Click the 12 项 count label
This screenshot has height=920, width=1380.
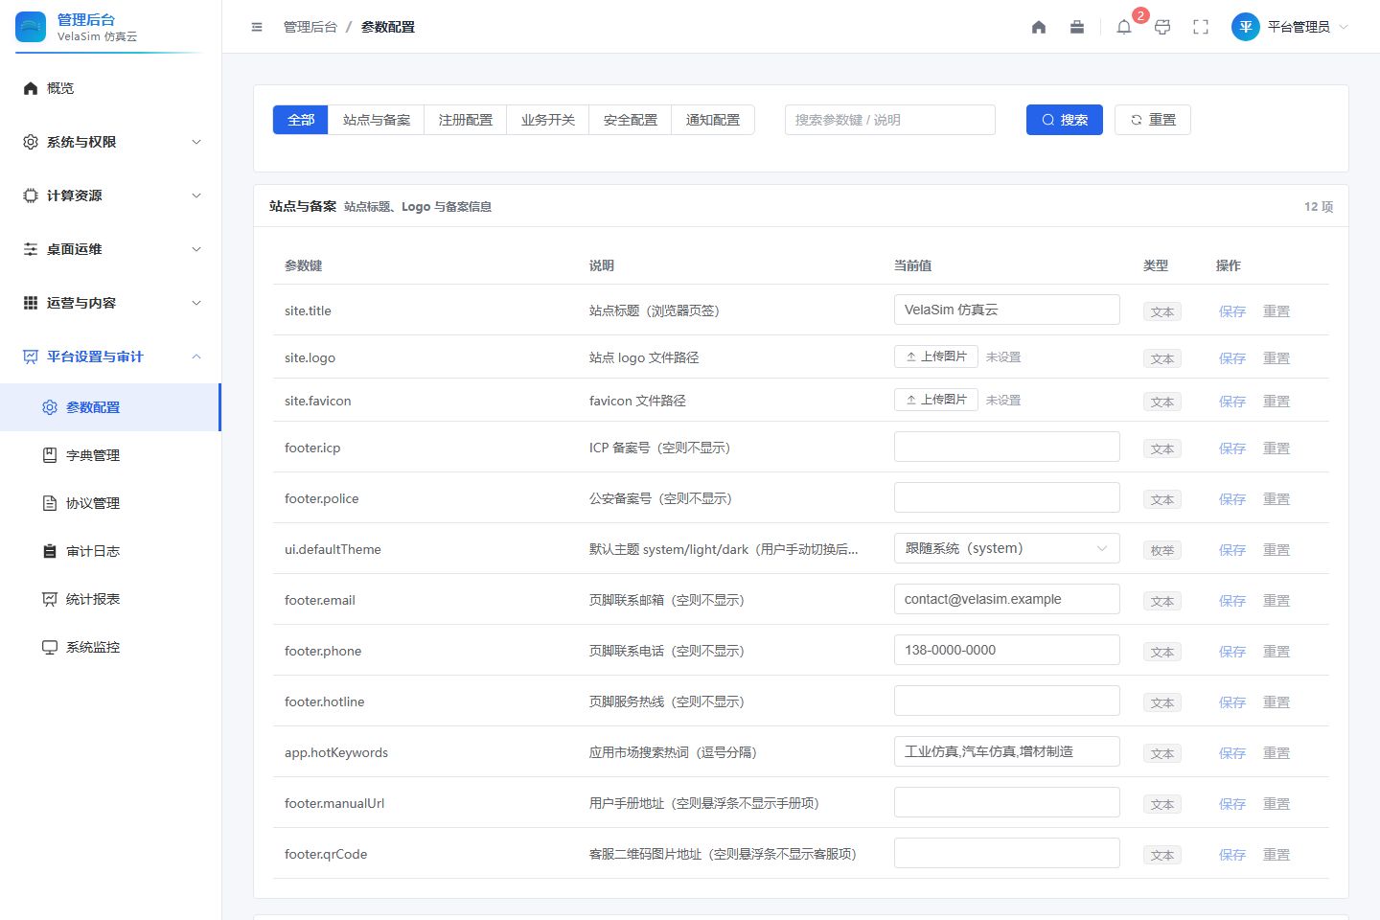tap(1319, 206)
